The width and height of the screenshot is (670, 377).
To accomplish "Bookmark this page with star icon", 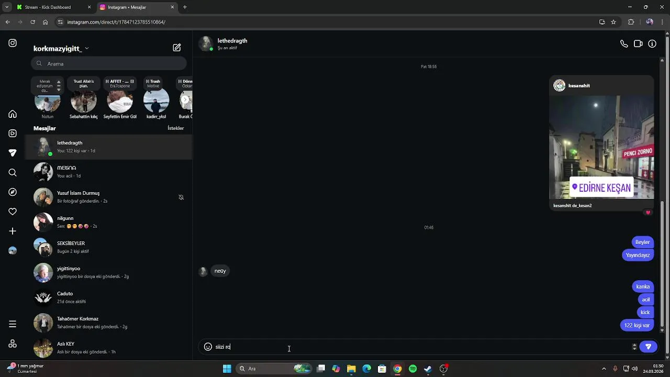I will [613, 22].
